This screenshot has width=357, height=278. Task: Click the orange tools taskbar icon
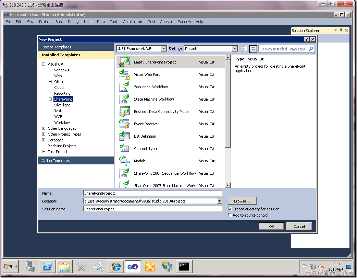coord(150,266)
